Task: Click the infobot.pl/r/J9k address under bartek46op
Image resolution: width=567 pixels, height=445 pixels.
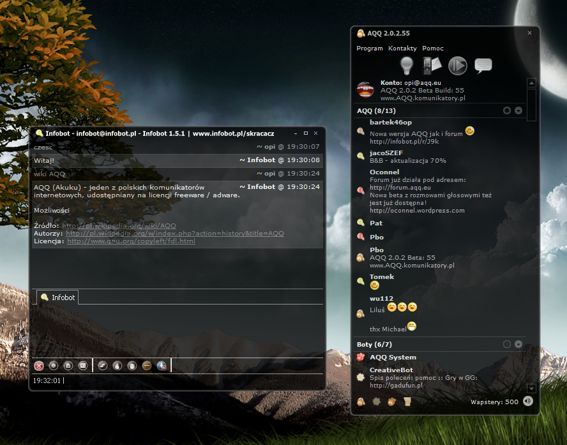Action: [404, 141]
